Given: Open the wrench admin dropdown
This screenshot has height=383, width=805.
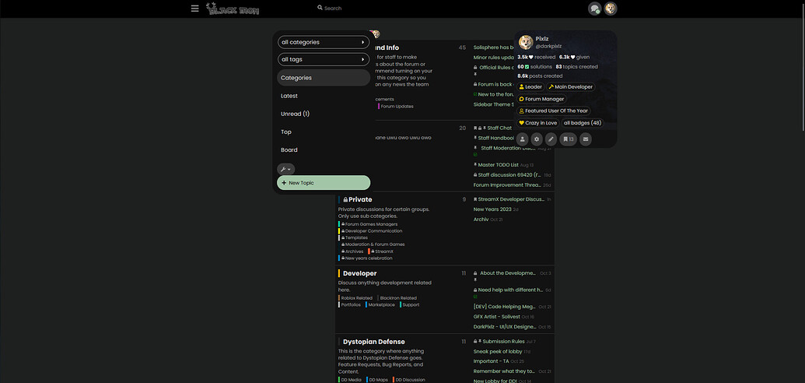Looking at the screenshot, I should tap(285, 169).
